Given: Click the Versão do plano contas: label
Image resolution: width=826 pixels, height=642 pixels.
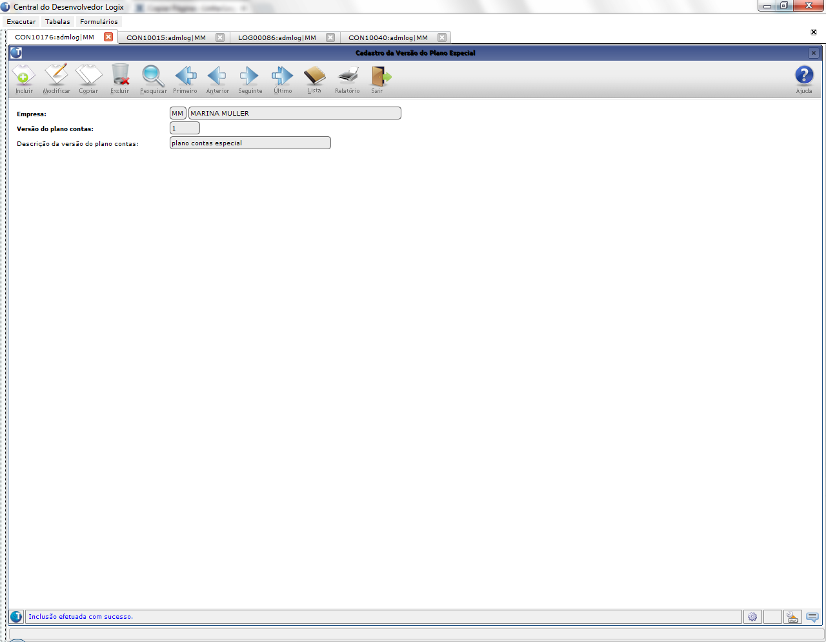Looking at the screenshot, I should tap(55, 129).
